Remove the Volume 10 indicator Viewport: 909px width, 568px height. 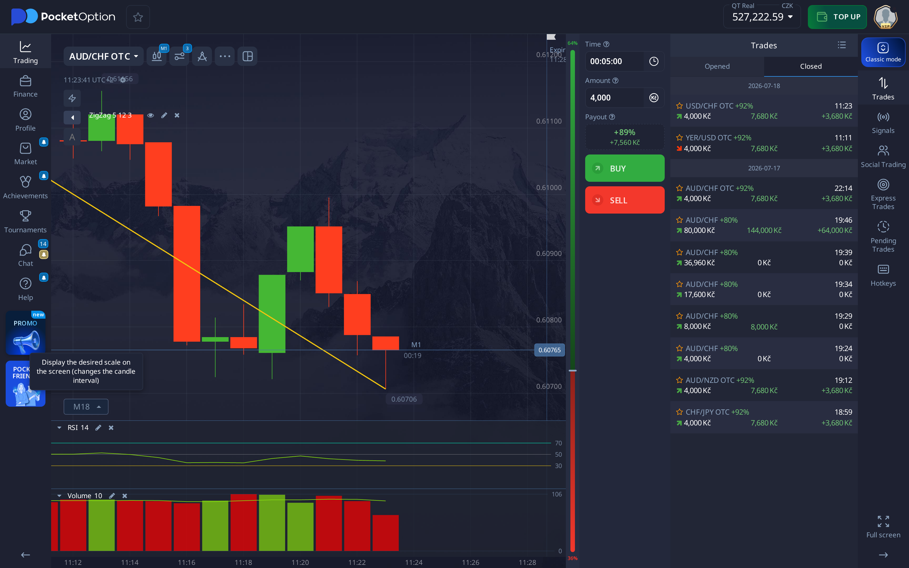[x=125, y=496]
